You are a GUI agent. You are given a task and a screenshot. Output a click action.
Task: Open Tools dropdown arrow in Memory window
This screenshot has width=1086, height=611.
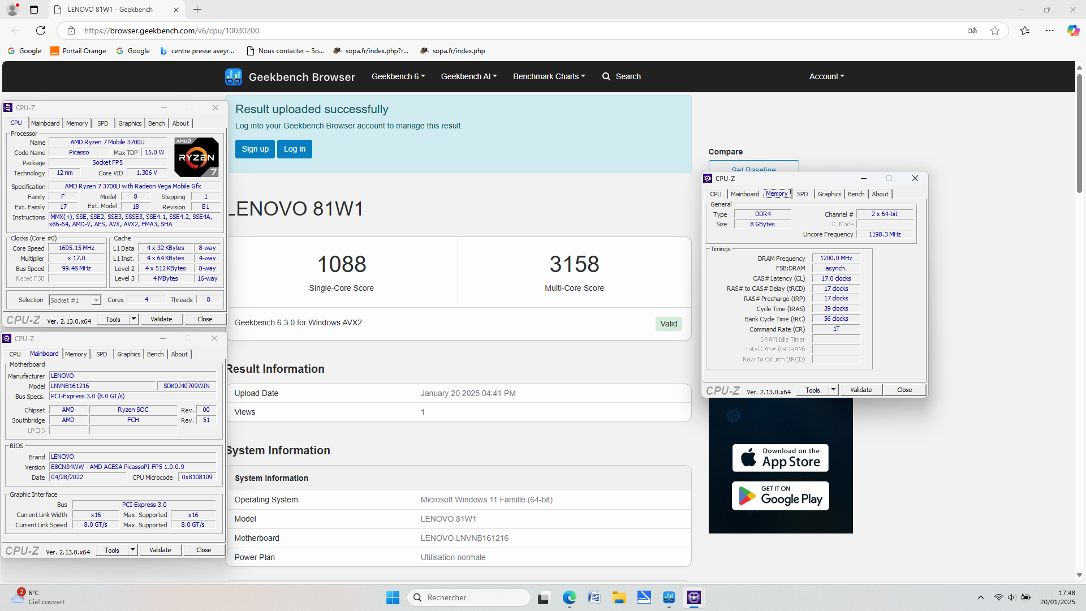(x=833, y=390)
